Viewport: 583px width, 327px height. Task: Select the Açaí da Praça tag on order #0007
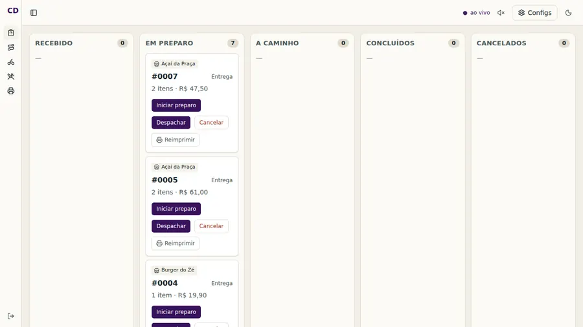174,64
